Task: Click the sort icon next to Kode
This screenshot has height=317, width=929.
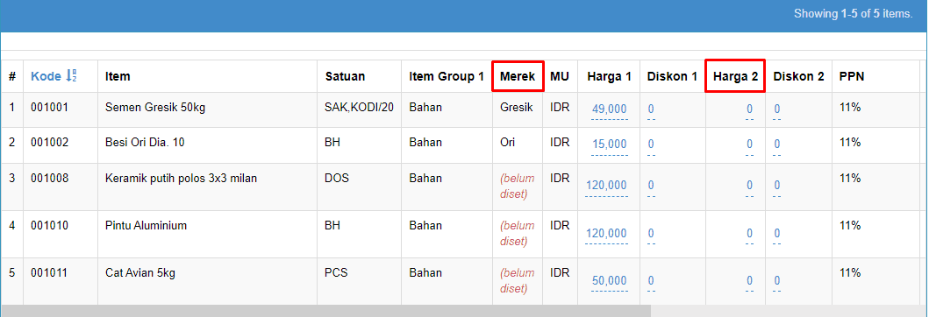Action: click(71, 75)
